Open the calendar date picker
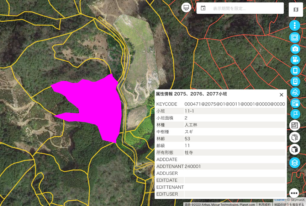306x206 pixels. point(203,8)
